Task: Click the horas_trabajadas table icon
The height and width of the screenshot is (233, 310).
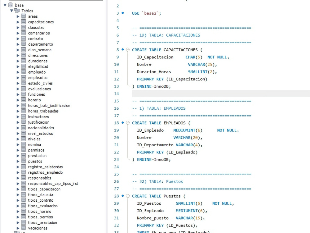Action: [x=24, y=111]
